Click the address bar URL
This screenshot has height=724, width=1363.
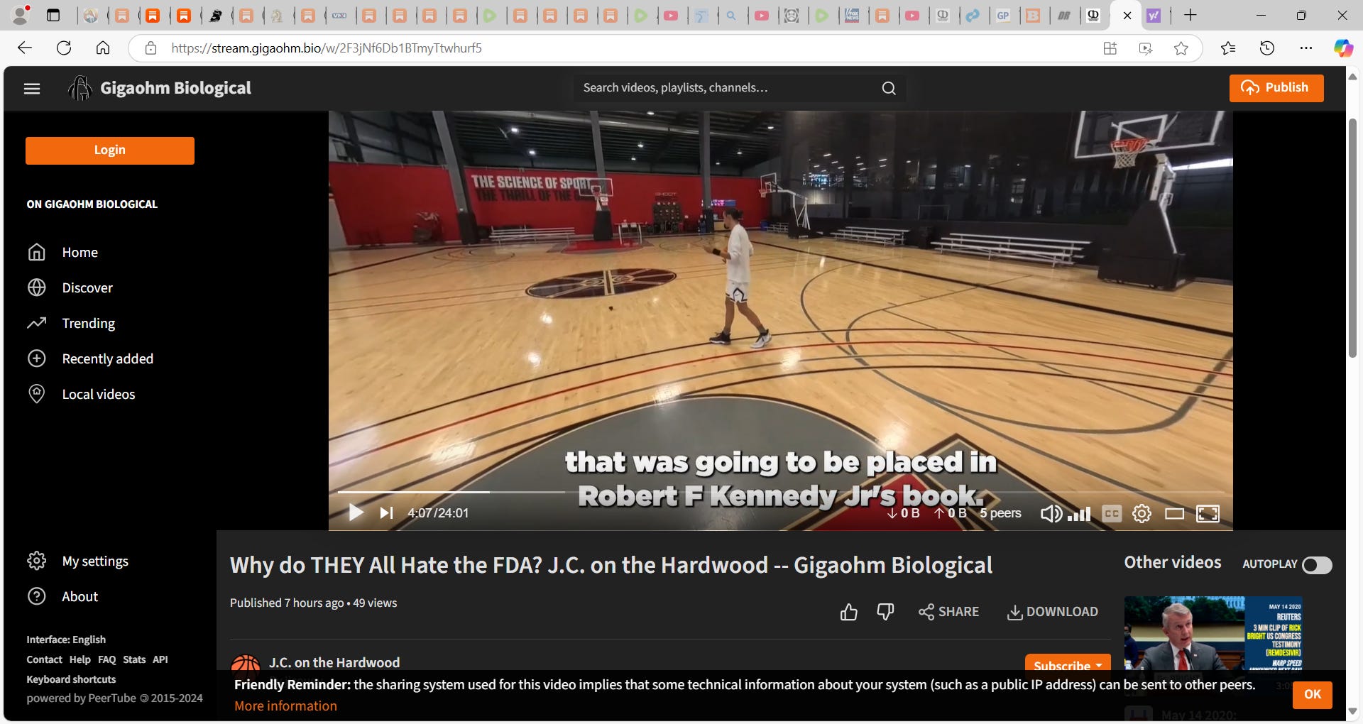(327, 48)
